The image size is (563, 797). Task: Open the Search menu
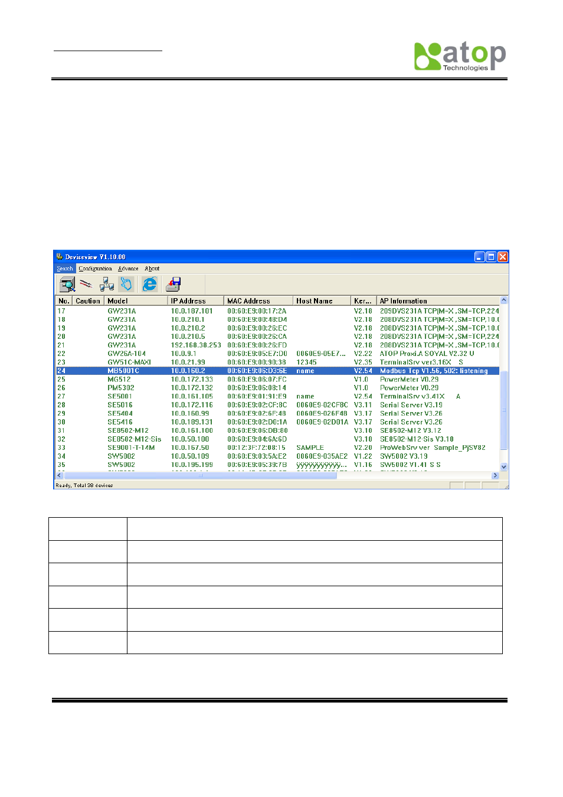(x=65, y=269)
